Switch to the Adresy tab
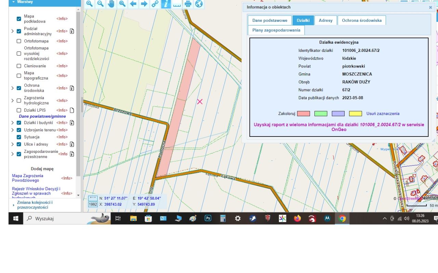Image resolution: width=438 pixels, height=273 pixels. 325,20
